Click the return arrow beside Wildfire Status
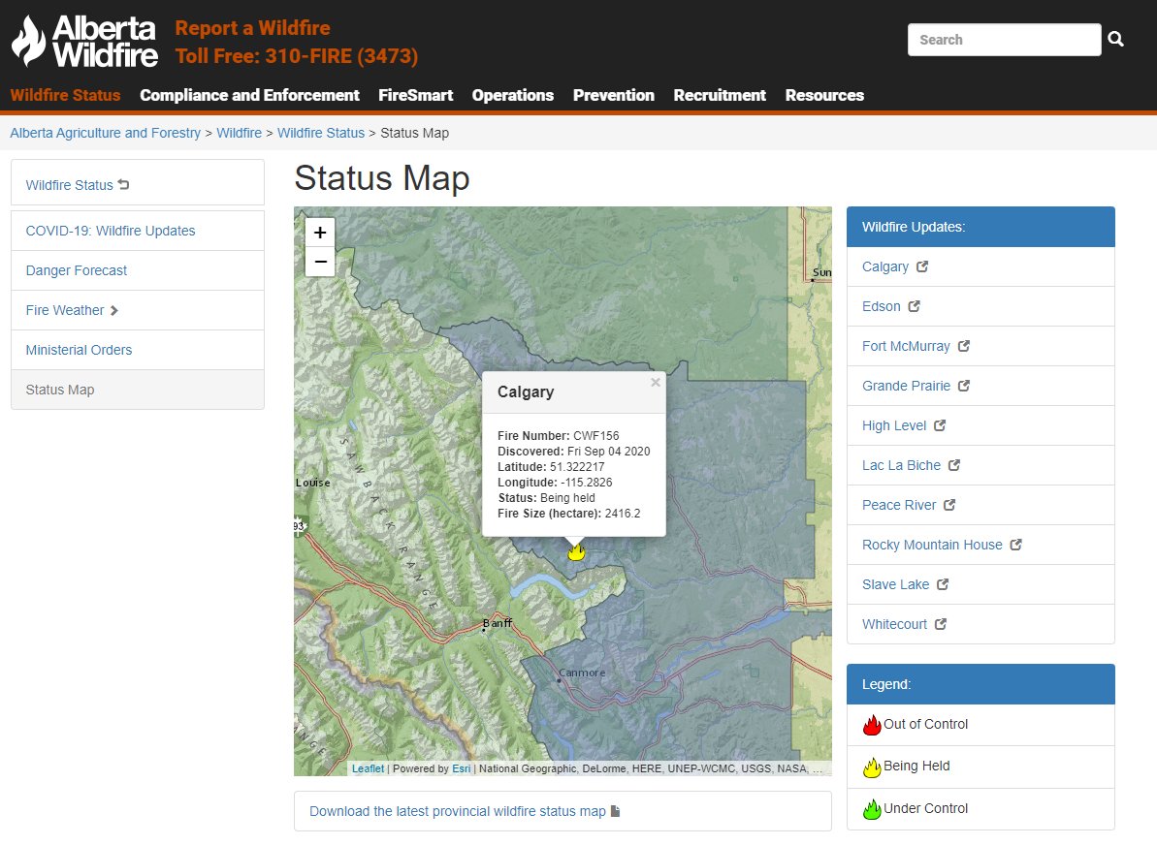 tap(124, 184)
